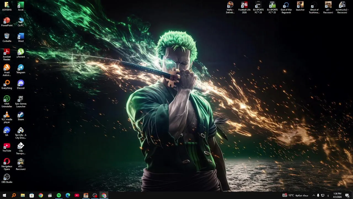Select the God of War Ragnarok shortcut

click(286, 8)
